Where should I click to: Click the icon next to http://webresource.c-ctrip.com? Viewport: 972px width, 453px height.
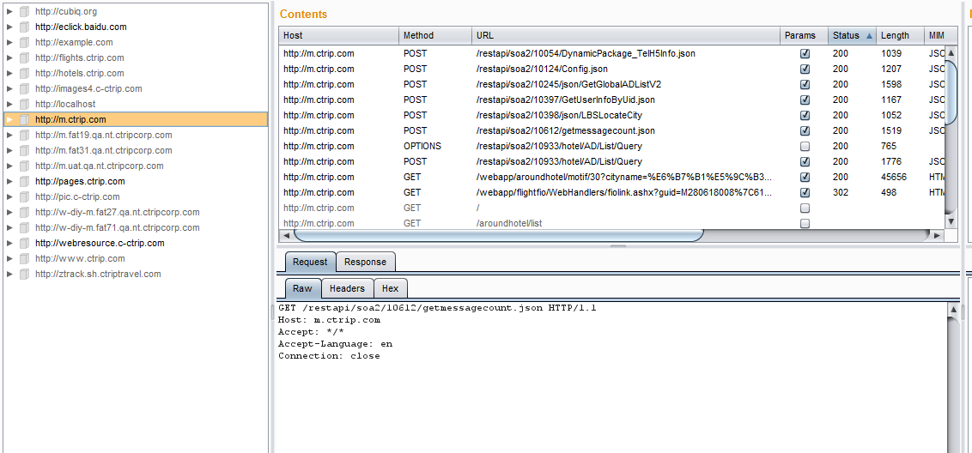[25, 244]
